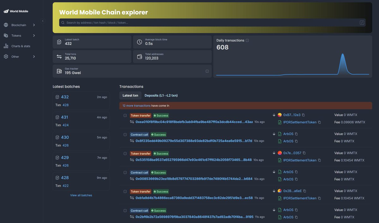Expand the Blockchain menu with its chevron
Screen dimensions: 379x223
pos(34,25)
